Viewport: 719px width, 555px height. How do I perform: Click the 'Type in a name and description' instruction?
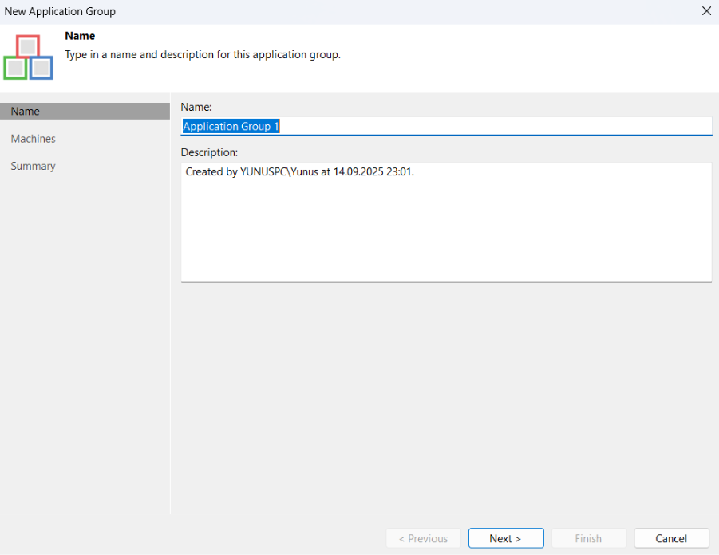pyautogui.click(x=203, y=55)
